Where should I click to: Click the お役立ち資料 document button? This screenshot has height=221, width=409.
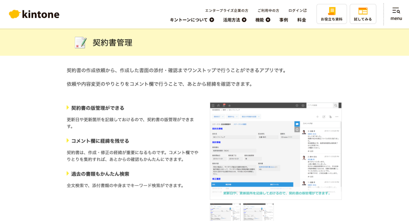(331, 14)
